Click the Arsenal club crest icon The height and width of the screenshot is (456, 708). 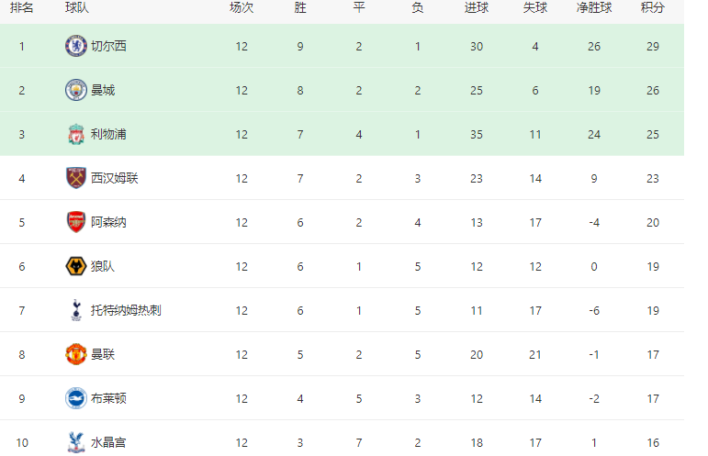click(76, 222)
